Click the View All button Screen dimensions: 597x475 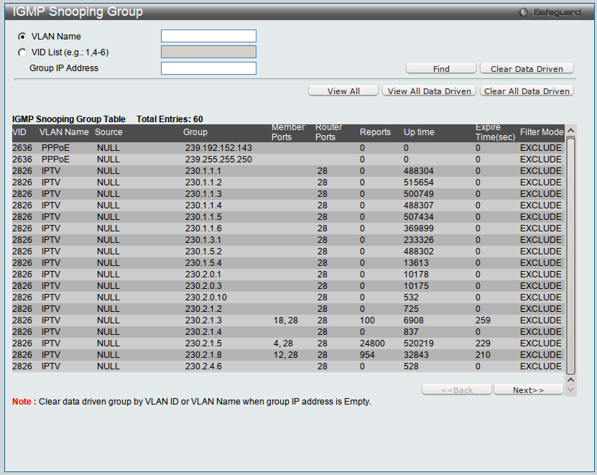(343, 91)
